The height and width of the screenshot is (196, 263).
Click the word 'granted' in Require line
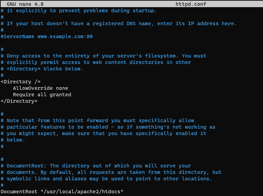point(60,95)
